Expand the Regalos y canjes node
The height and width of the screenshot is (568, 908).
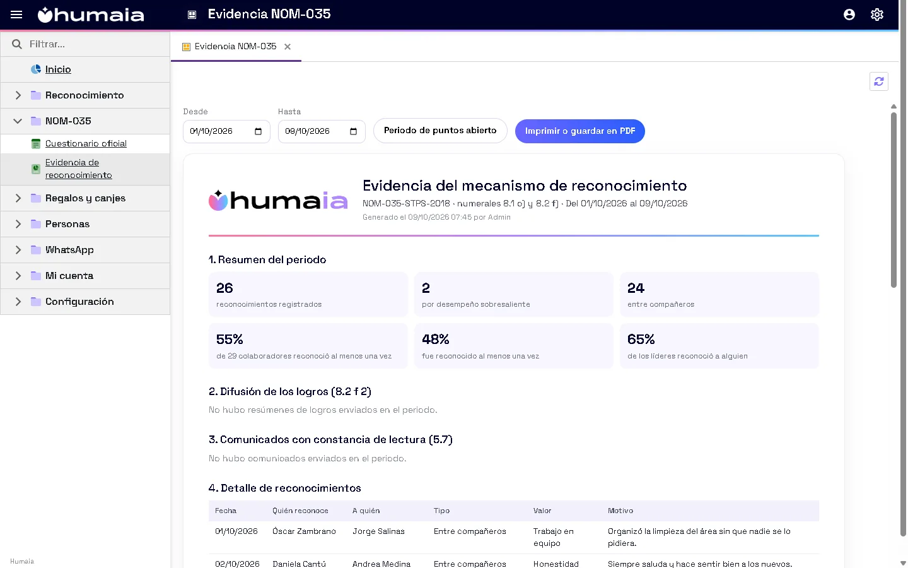18,198
